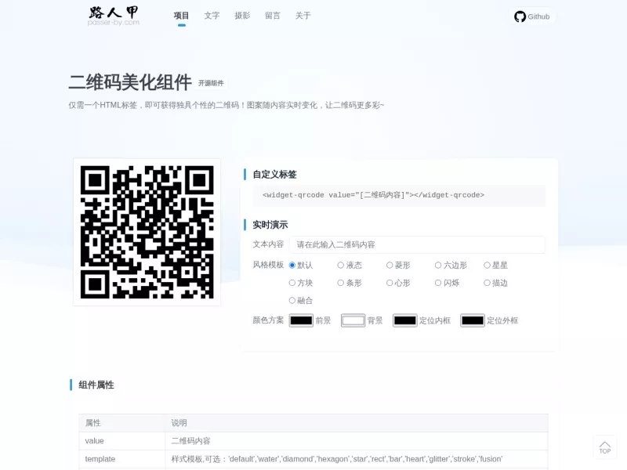Select the 方块 template radio
Viewport: 627px width, 470px height.
[292, 283]
